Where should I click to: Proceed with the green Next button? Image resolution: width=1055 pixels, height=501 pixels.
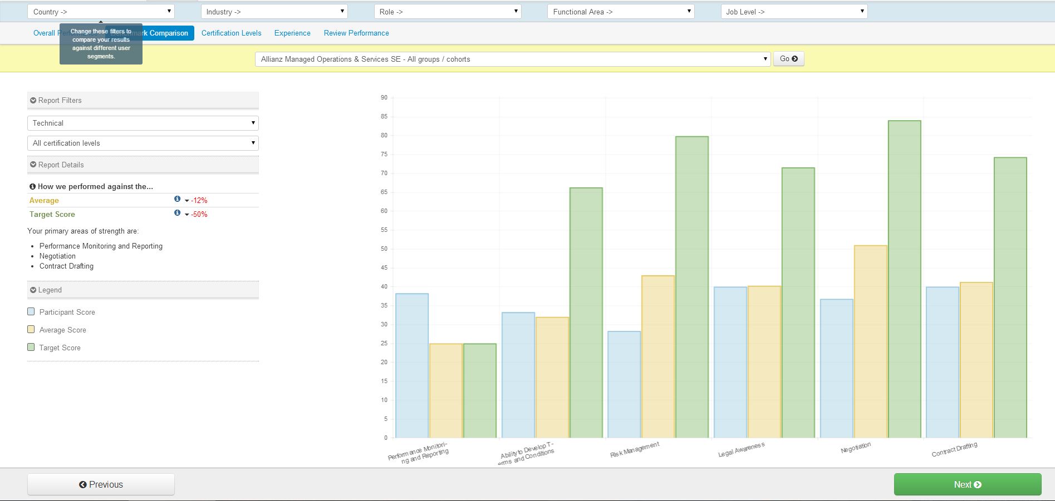coord(968,484)
